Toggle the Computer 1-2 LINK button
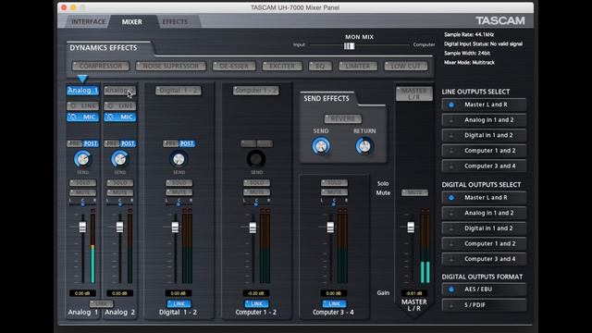Image resolution: width=592 pixels, height=333 pixels. [257, 303]
